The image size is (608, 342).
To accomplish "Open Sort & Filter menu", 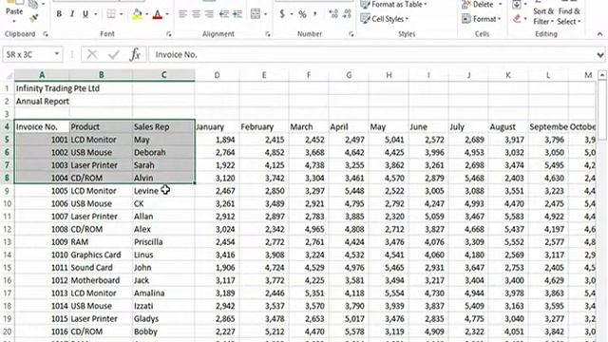I will [543, 16].
